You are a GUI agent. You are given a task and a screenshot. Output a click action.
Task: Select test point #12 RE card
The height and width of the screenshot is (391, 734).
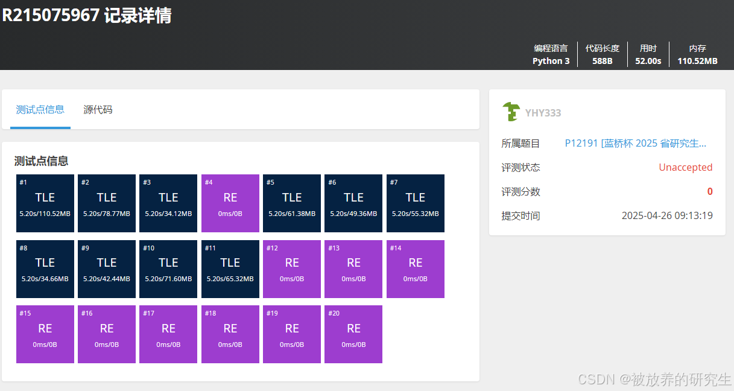[292, 269]
